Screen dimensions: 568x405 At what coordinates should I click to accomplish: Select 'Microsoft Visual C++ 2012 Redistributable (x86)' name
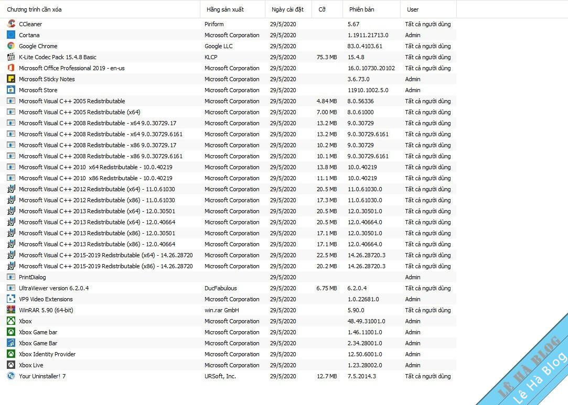97,200
